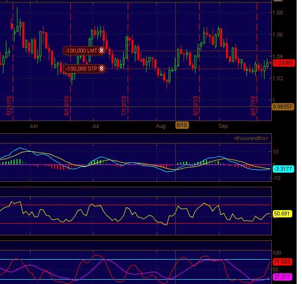Click the 0.99357 price level tag

[283, 106]
